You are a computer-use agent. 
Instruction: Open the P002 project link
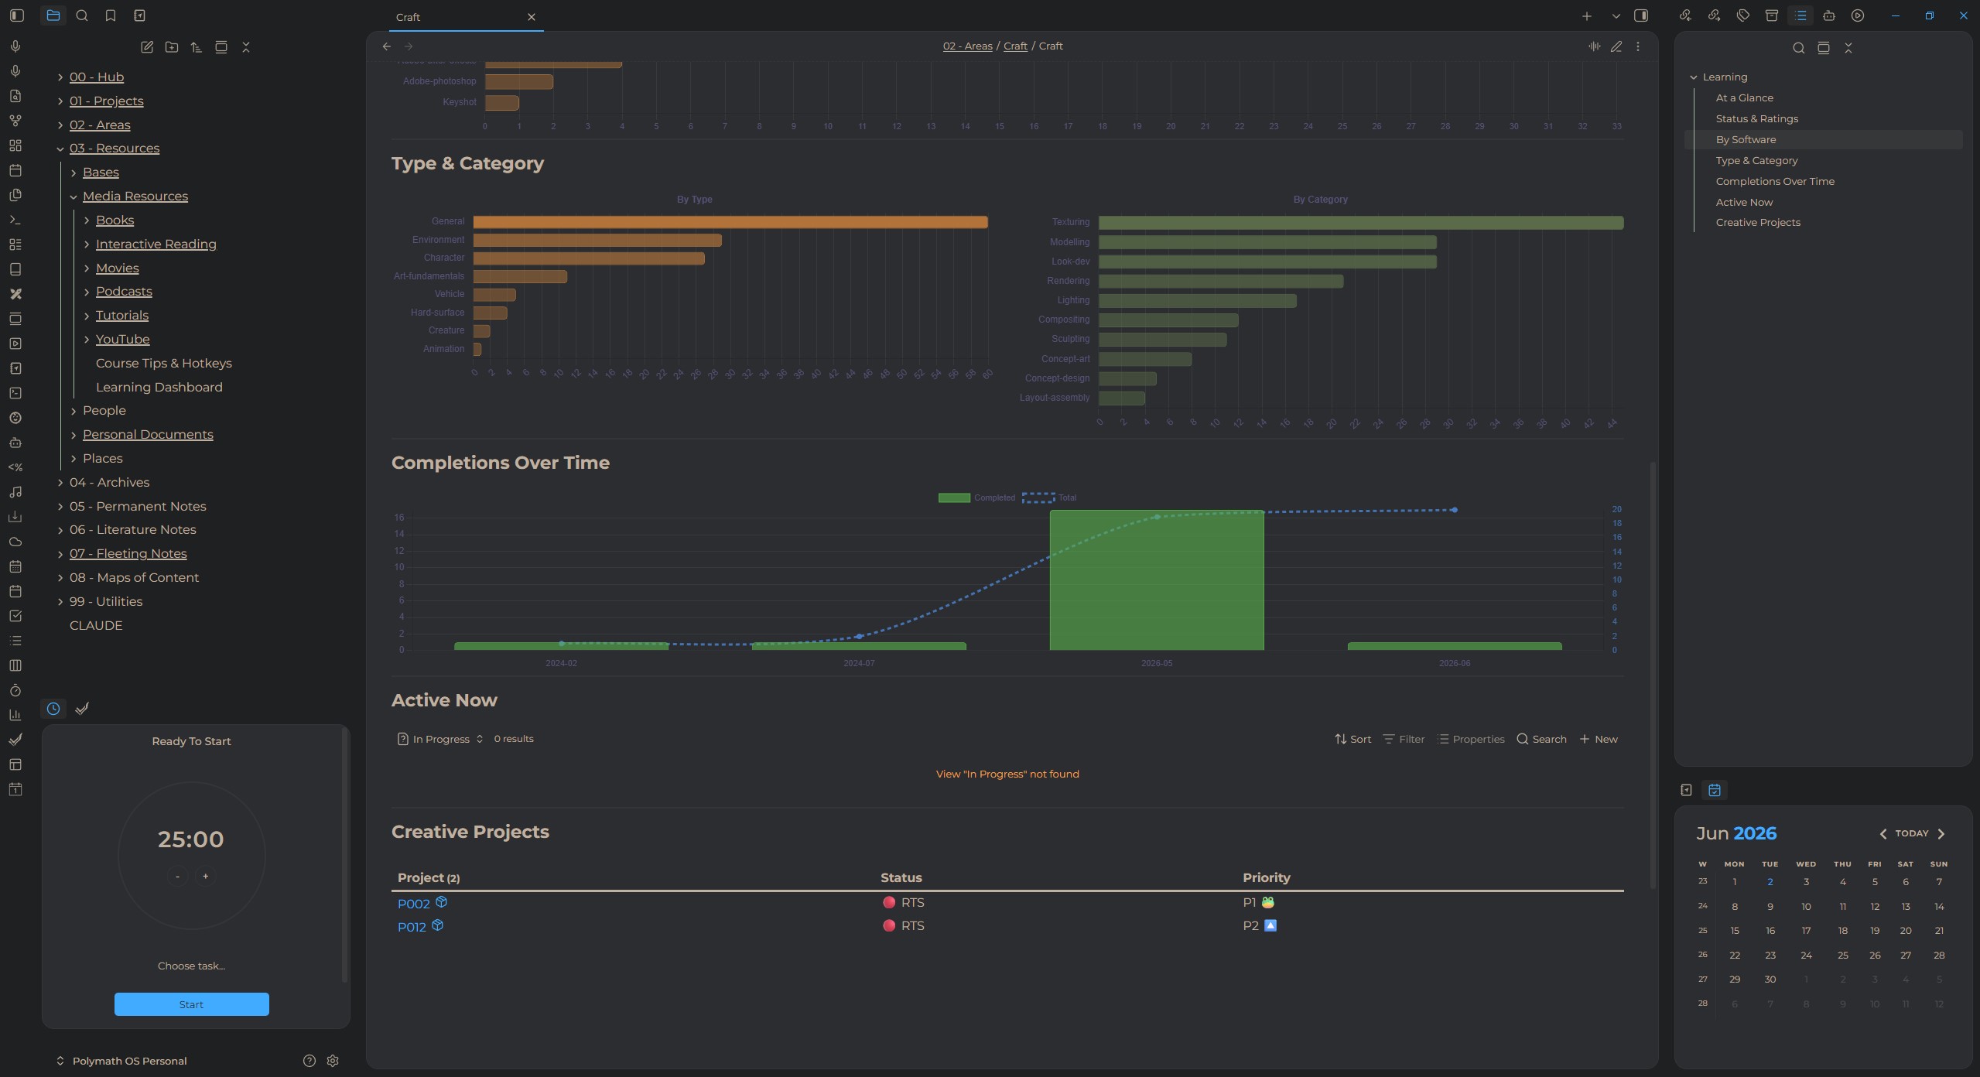(414, 904)
